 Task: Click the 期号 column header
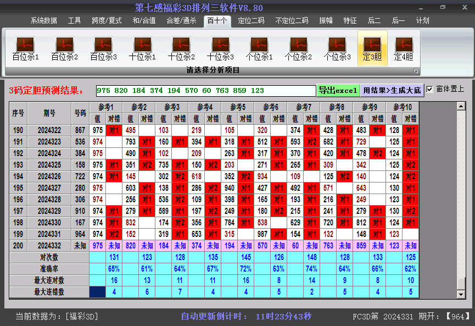click(x=49, y=113)
